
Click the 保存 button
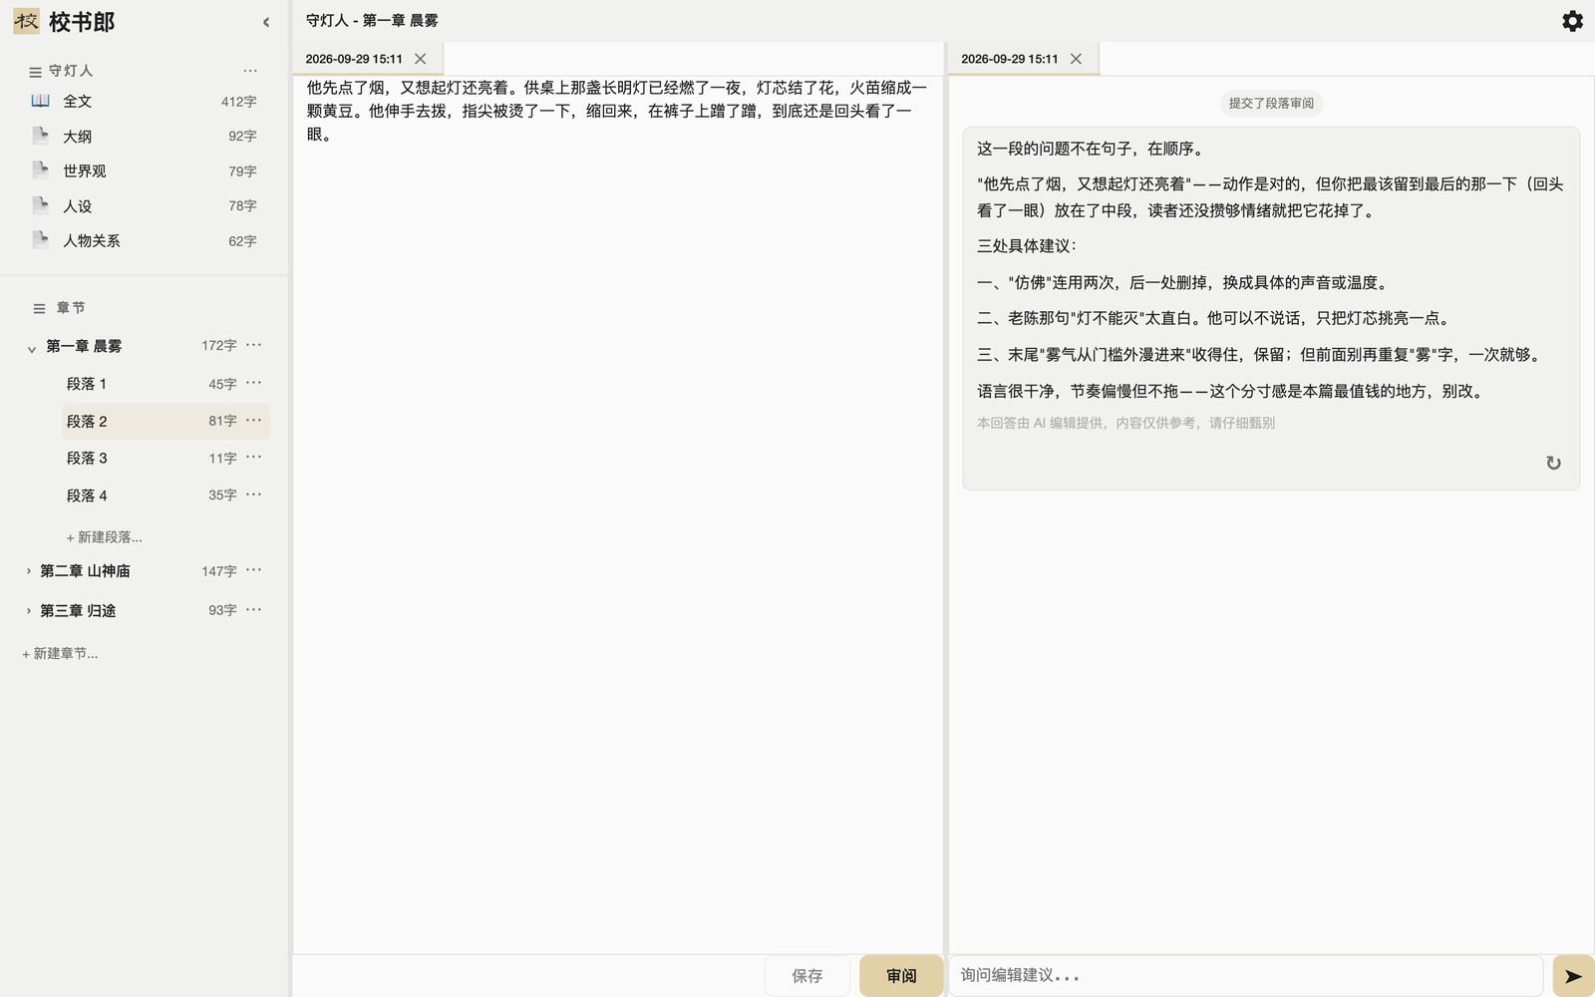coord(807,976)
